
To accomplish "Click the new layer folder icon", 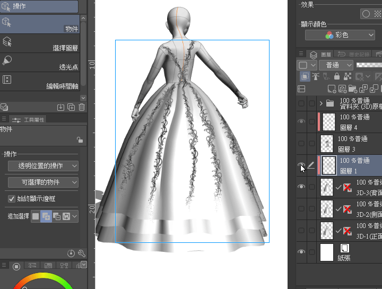I will [x=352, y=89].
